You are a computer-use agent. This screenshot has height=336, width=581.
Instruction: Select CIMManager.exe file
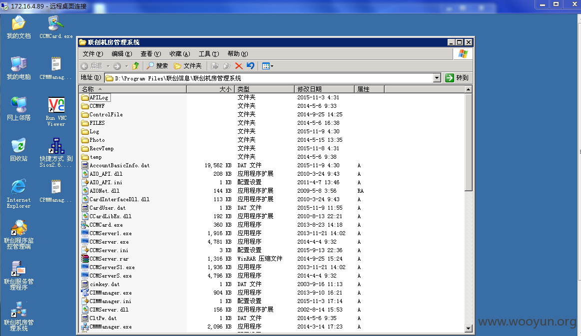tap(106, 293)
